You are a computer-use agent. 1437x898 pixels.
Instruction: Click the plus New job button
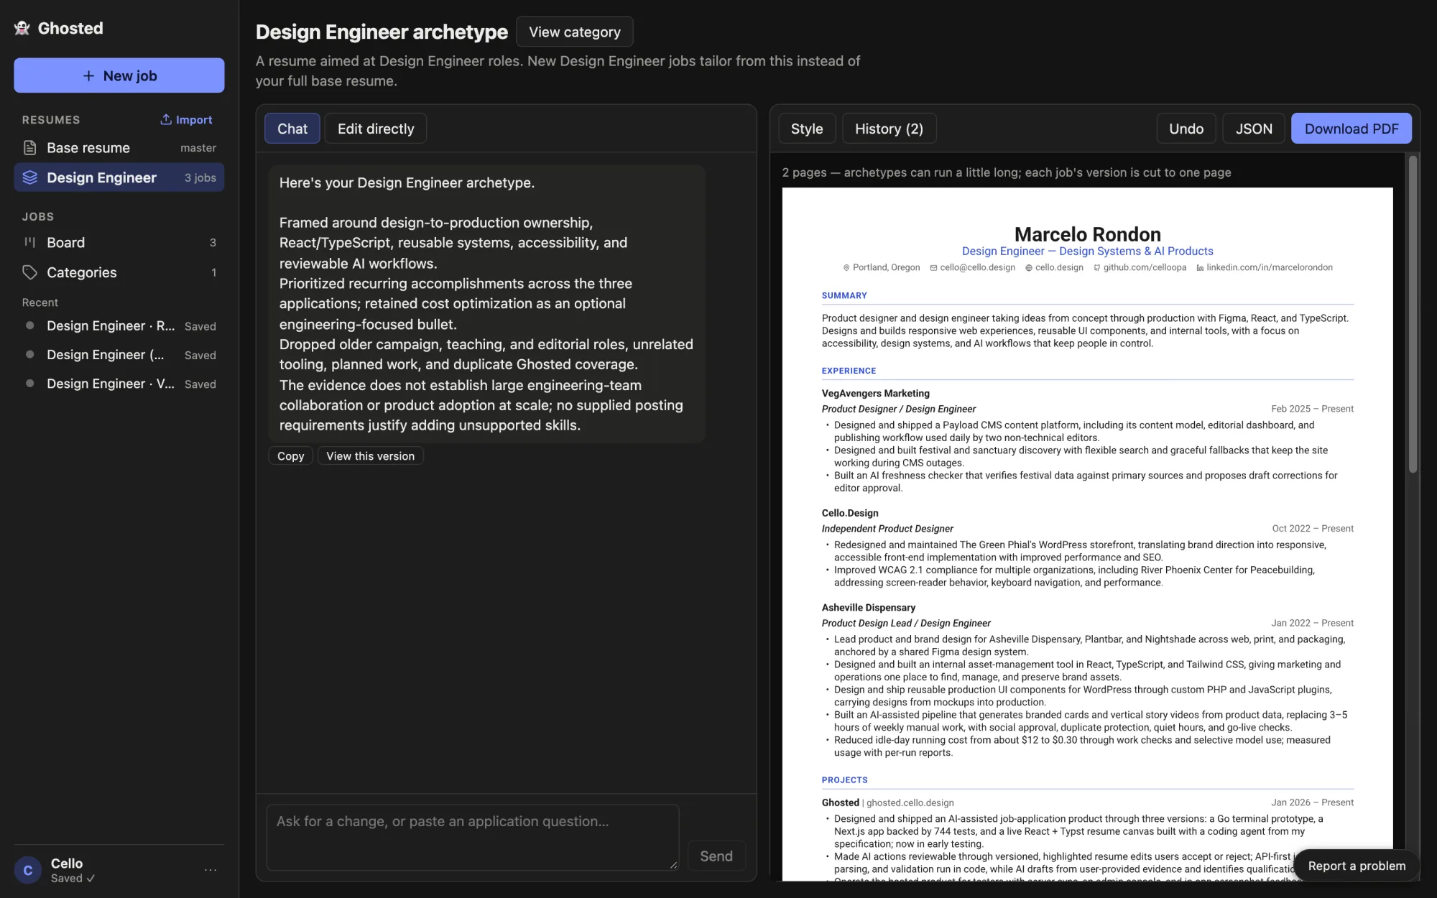119,75
